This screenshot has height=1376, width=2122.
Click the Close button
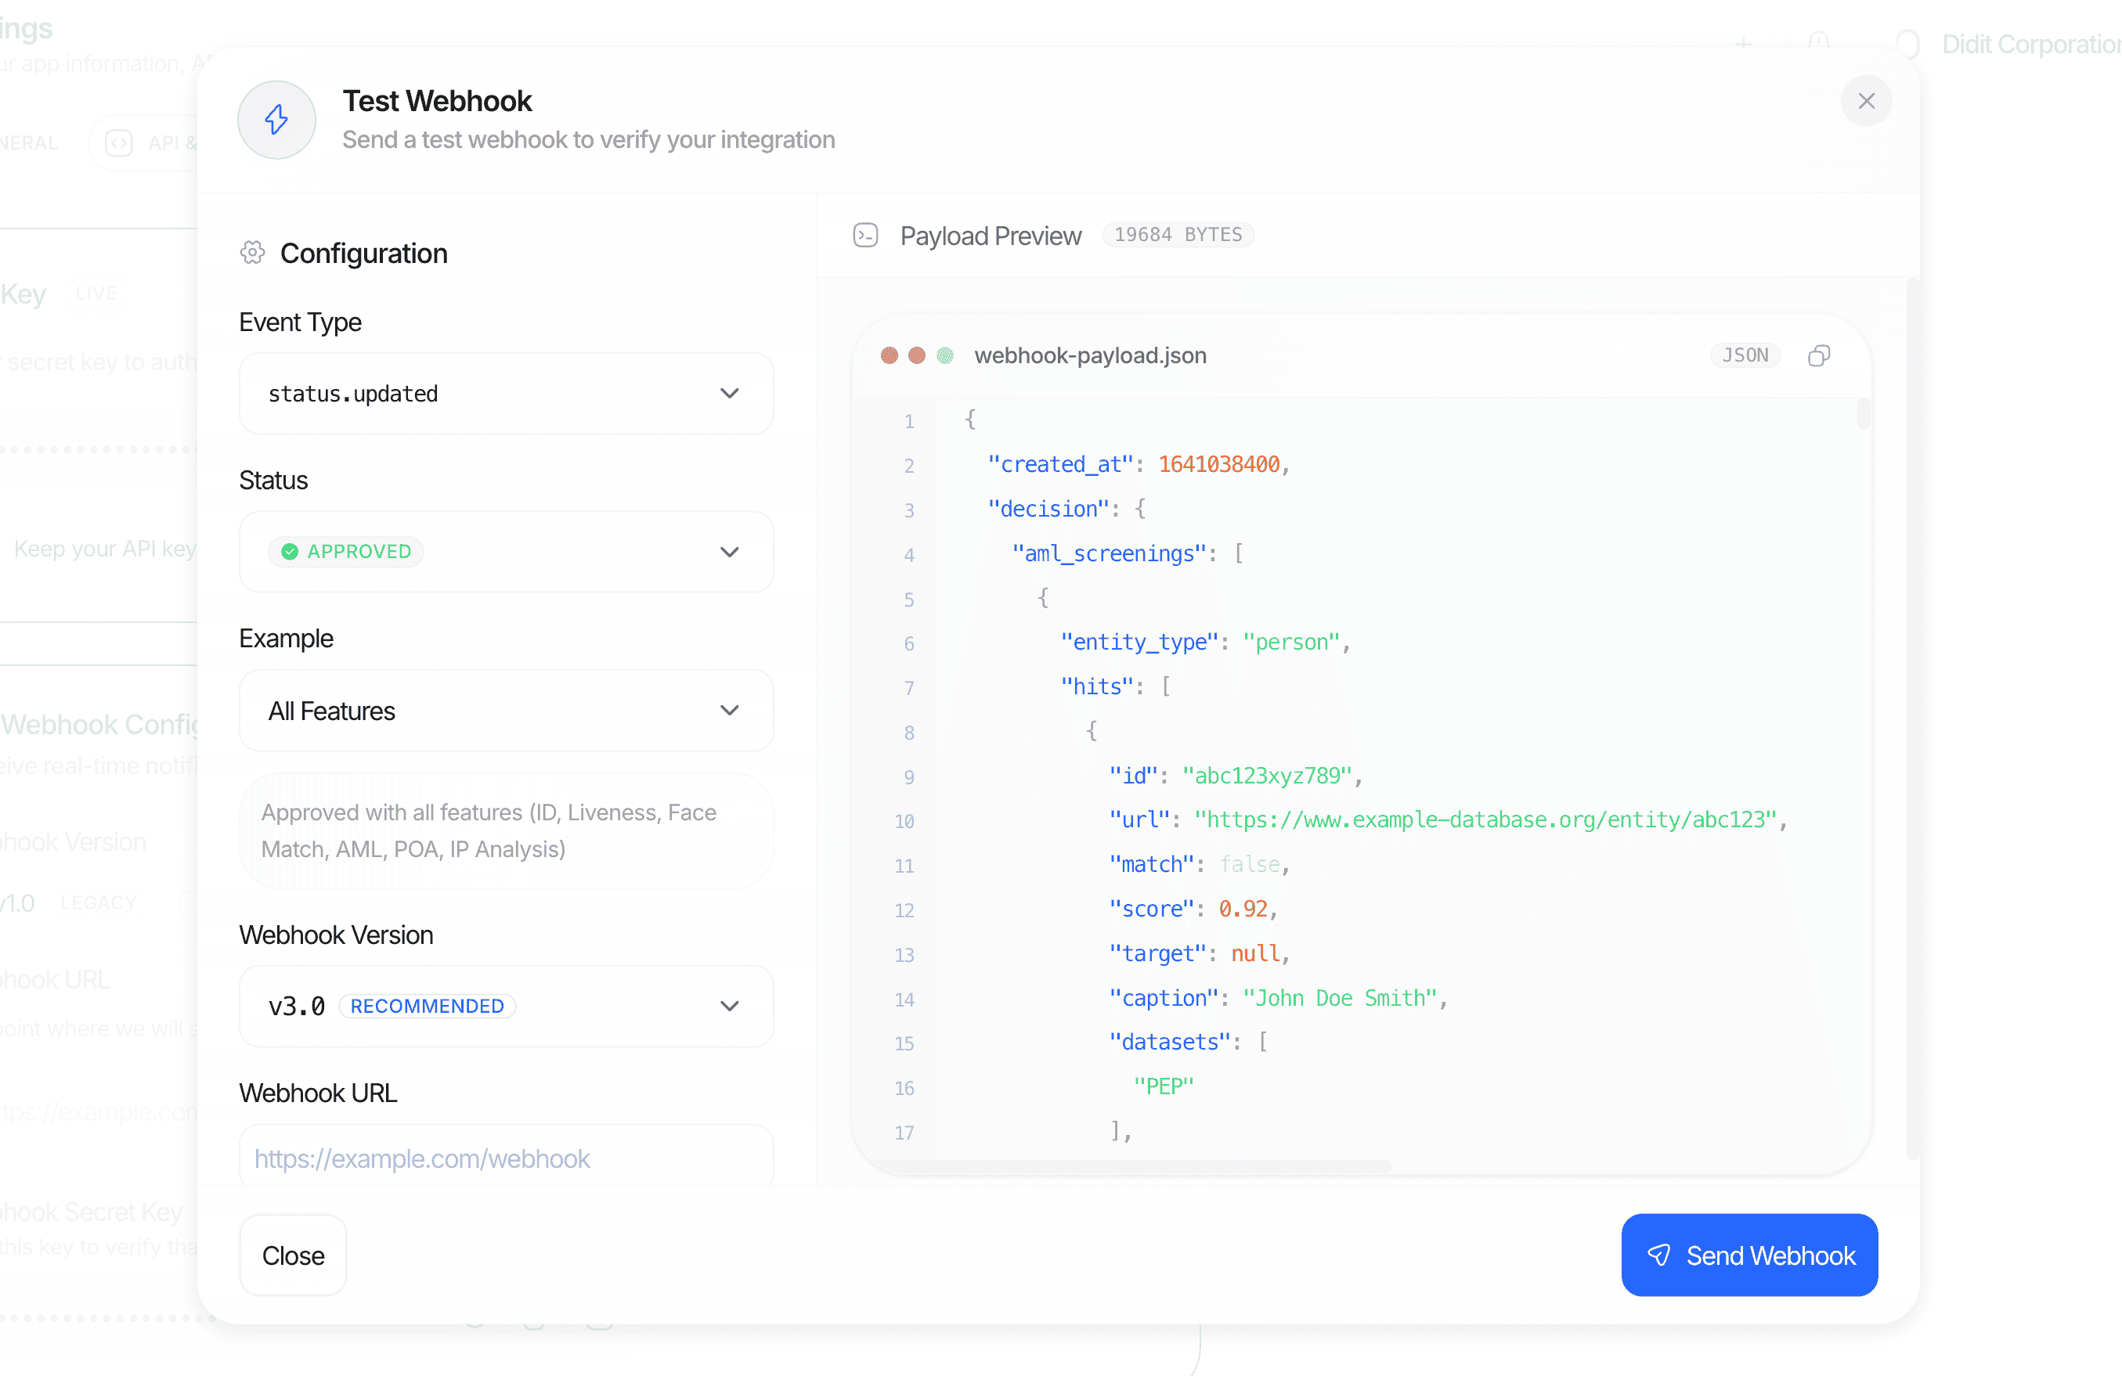click(x=291, y=1255)
